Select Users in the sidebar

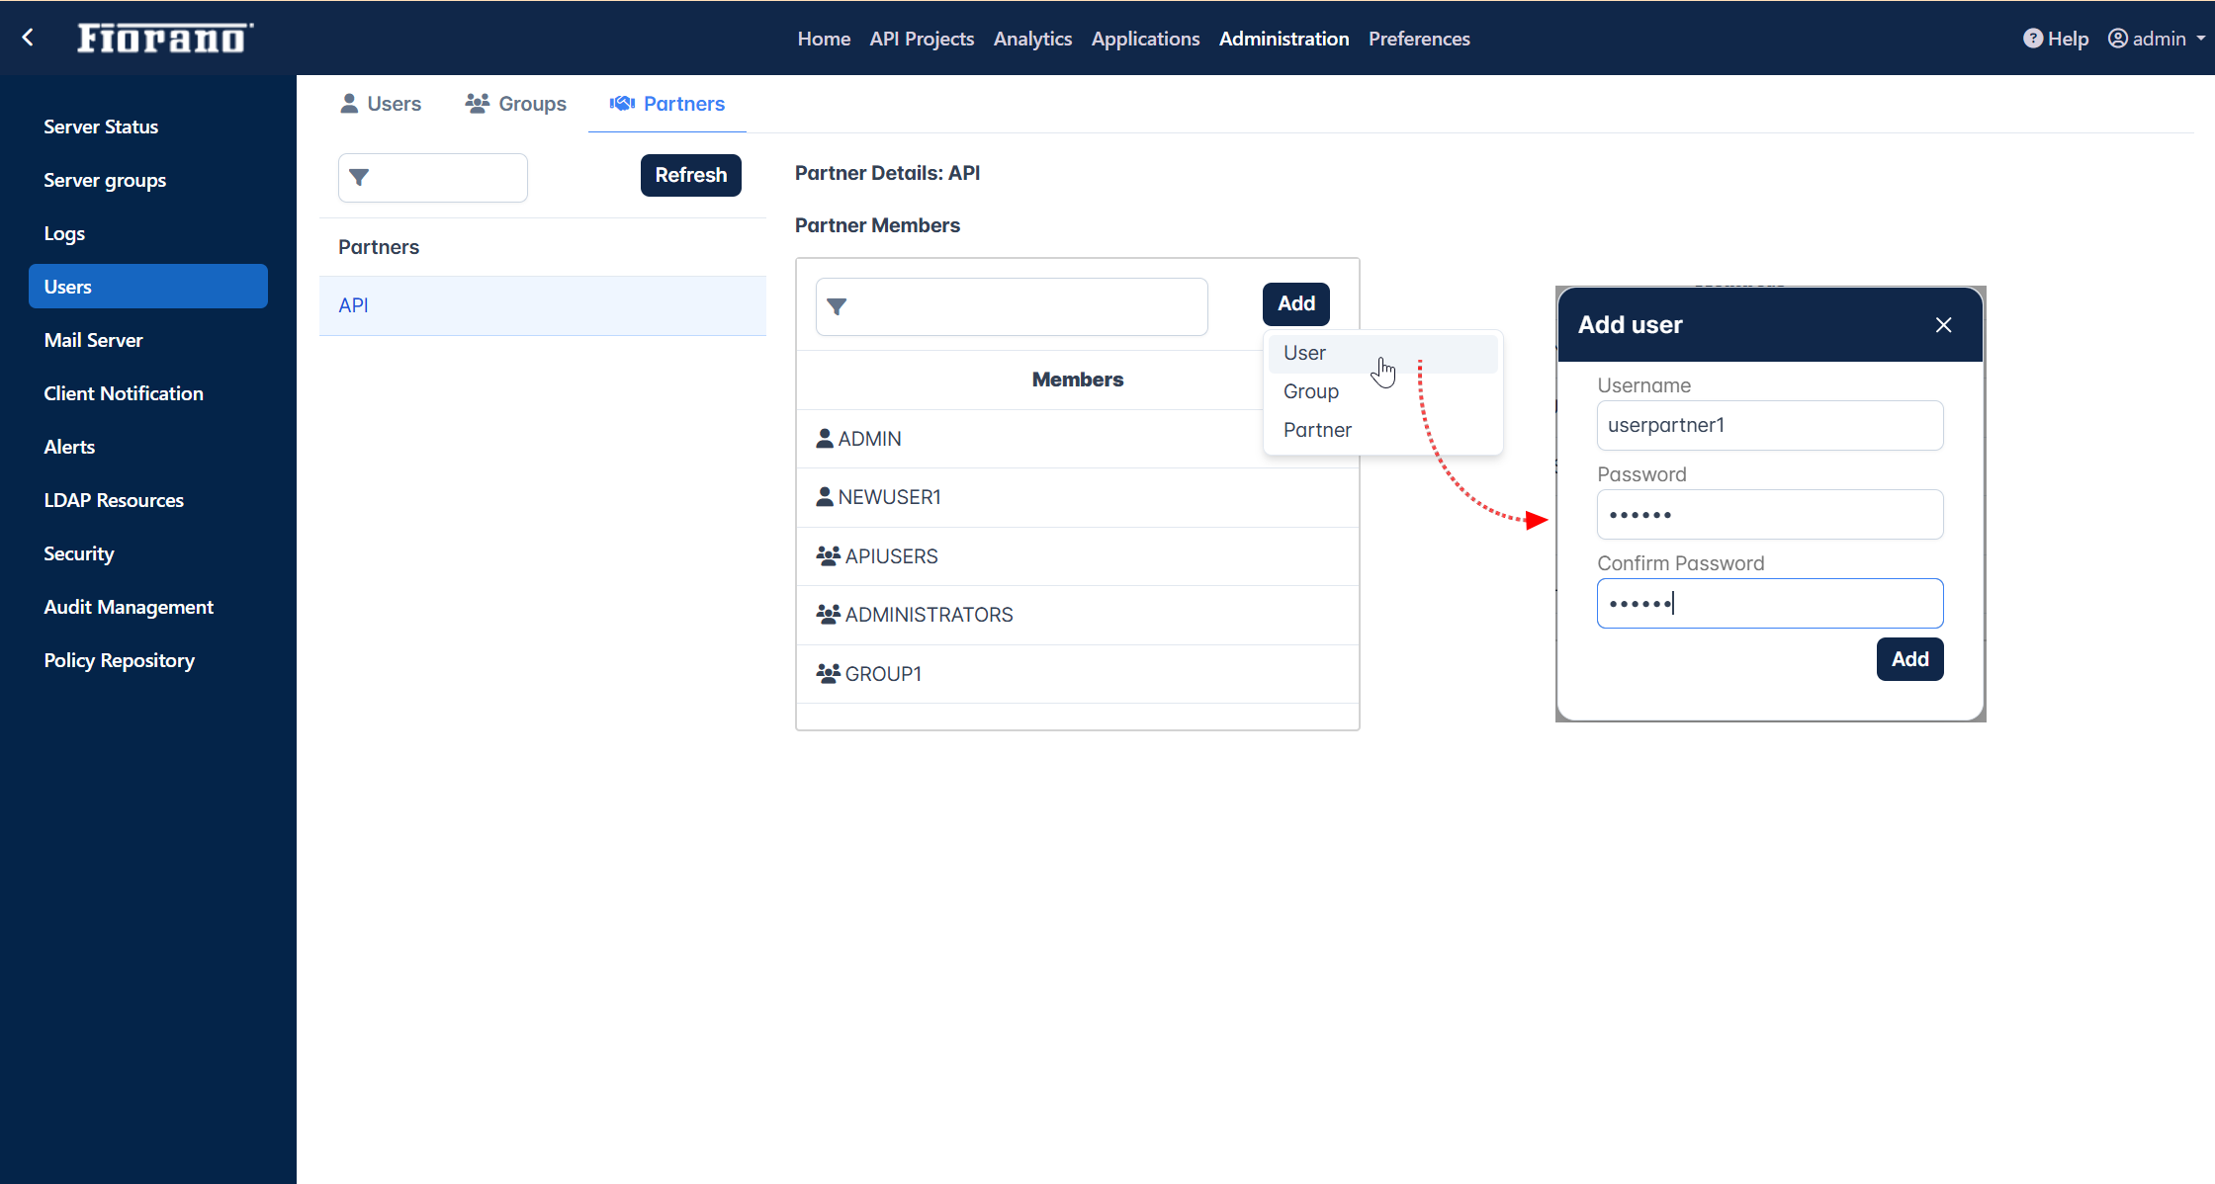point(148,287)
